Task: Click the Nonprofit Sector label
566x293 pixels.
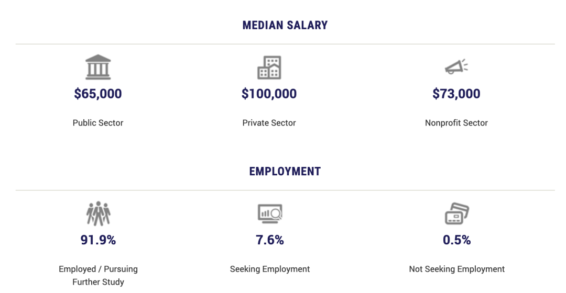Action: [x=456, y=123]
